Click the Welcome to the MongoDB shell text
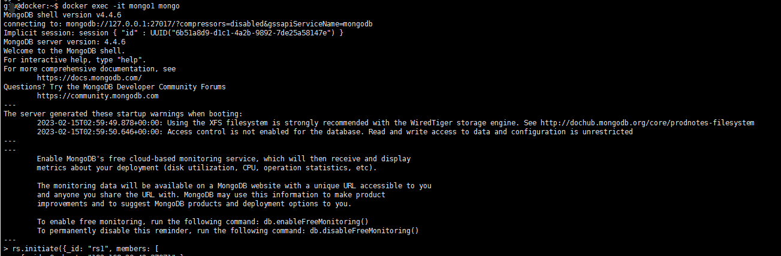This screenshot has height=256, width=781. tap(64, 51)
